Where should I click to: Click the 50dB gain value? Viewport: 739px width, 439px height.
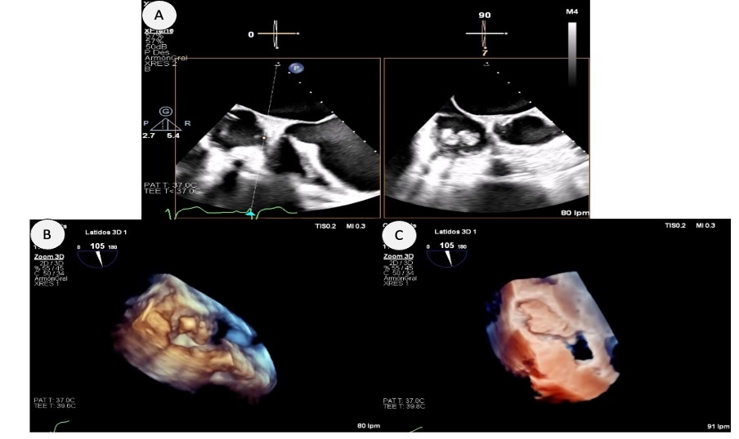pos(156,47)
